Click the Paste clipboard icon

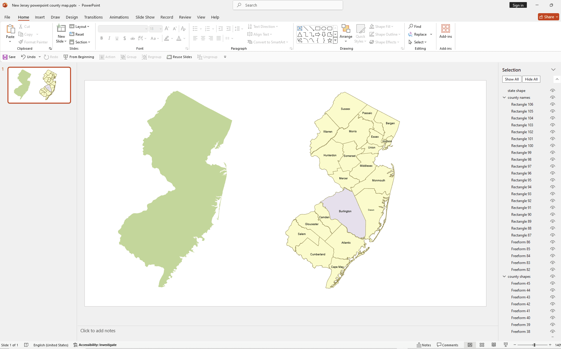[10, 29]
